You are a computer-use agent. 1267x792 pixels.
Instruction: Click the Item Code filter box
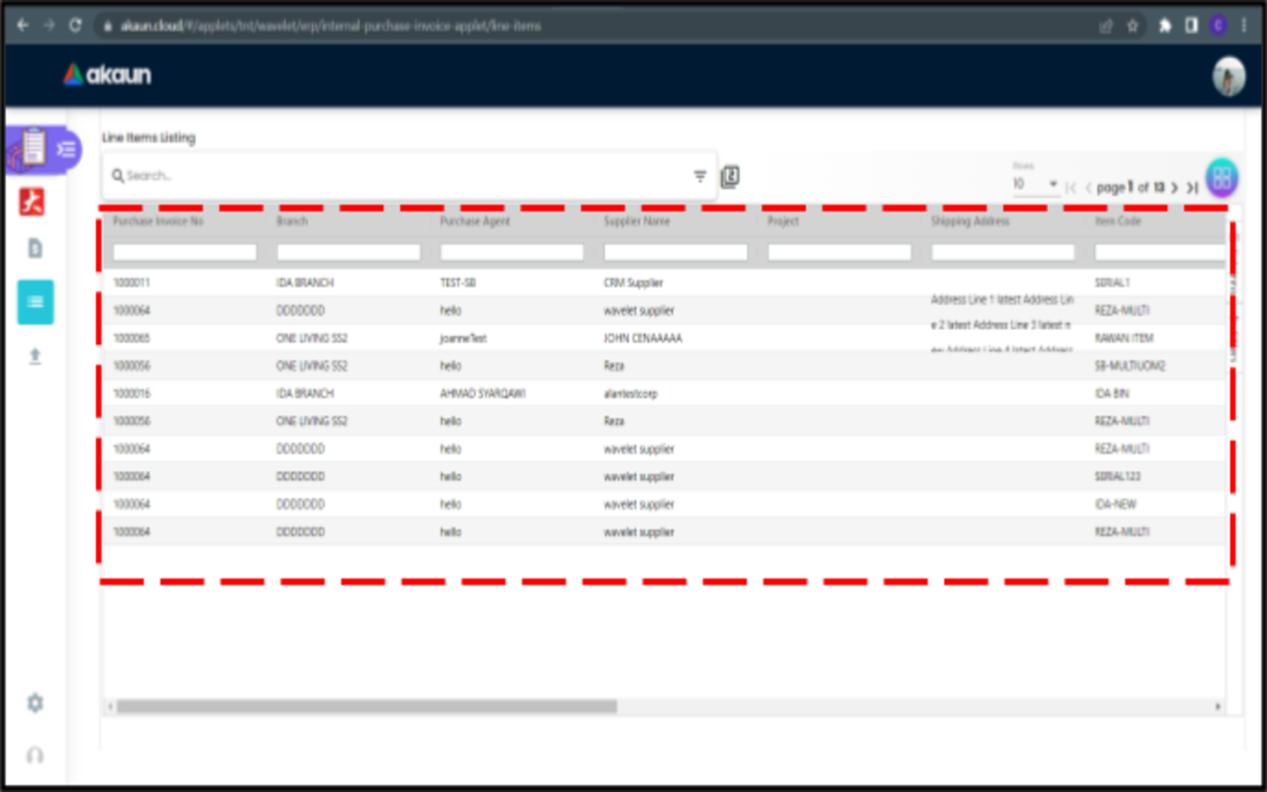pos(1161,253)
